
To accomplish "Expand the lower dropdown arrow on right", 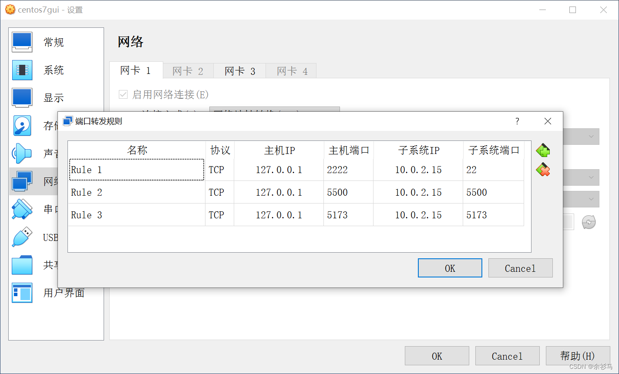I will tap(591, 199).
